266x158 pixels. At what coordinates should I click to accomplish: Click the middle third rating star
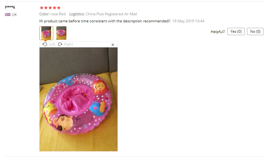(x=50, y=8)
